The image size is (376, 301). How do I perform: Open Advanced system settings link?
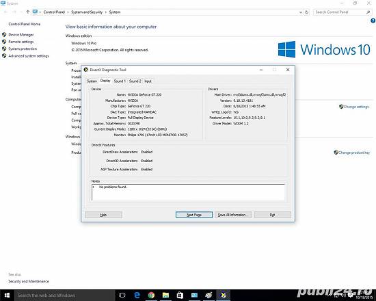coord(29,56)
